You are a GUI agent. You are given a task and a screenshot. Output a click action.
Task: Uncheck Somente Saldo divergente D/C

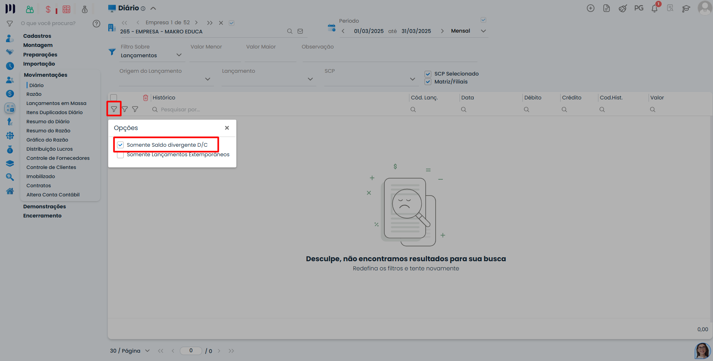pos(121,145)
